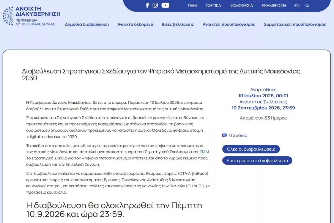Open the ΕΝΗΜΕΡΩΣΗ menu item
The height and width of the screenshot is (223, 334).
(x=273, y=6)
